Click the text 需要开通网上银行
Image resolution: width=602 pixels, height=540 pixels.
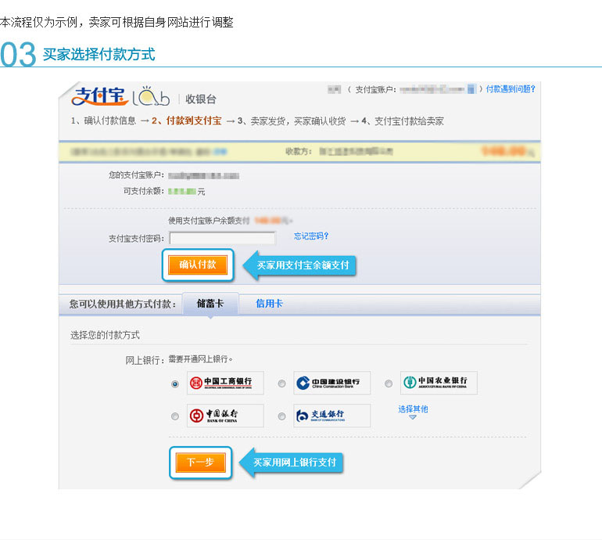200,359
